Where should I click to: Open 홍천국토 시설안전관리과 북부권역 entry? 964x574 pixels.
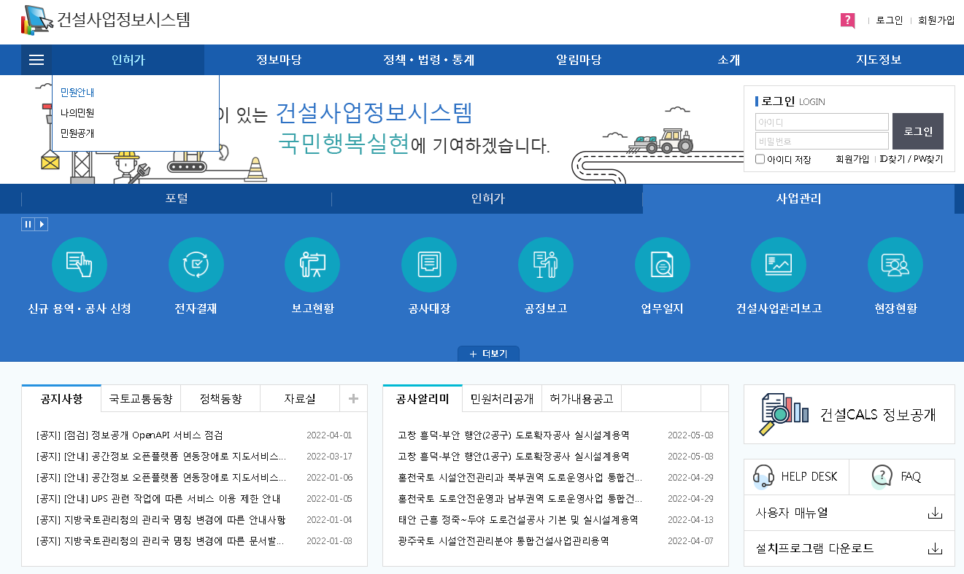point(520,478)
